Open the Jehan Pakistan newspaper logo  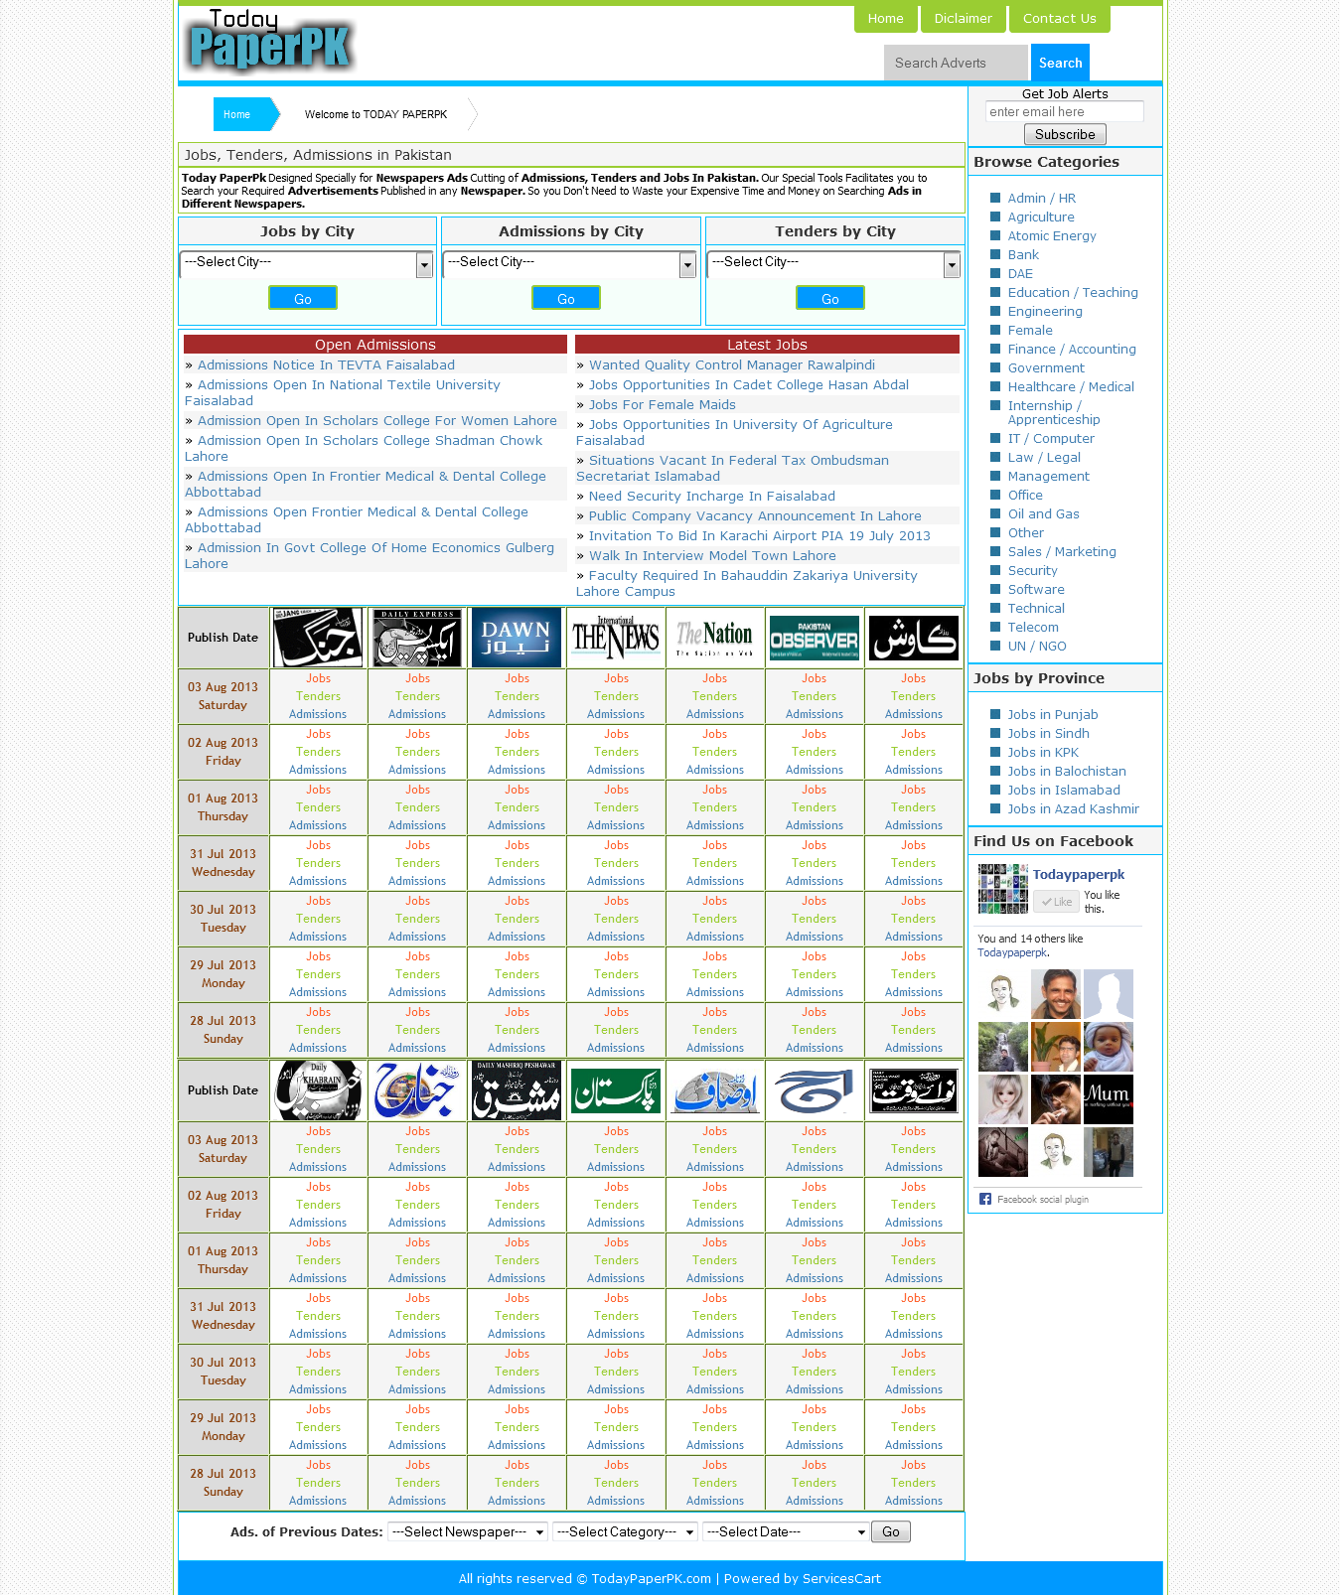pos(417,1090)
